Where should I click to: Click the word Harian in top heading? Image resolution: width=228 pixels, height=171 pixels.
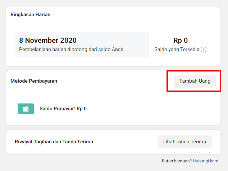tap(43, 15)
